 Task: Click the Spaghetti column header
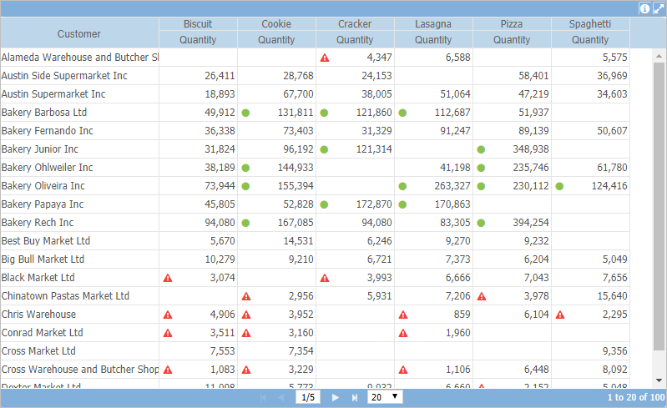coord(590,24)
